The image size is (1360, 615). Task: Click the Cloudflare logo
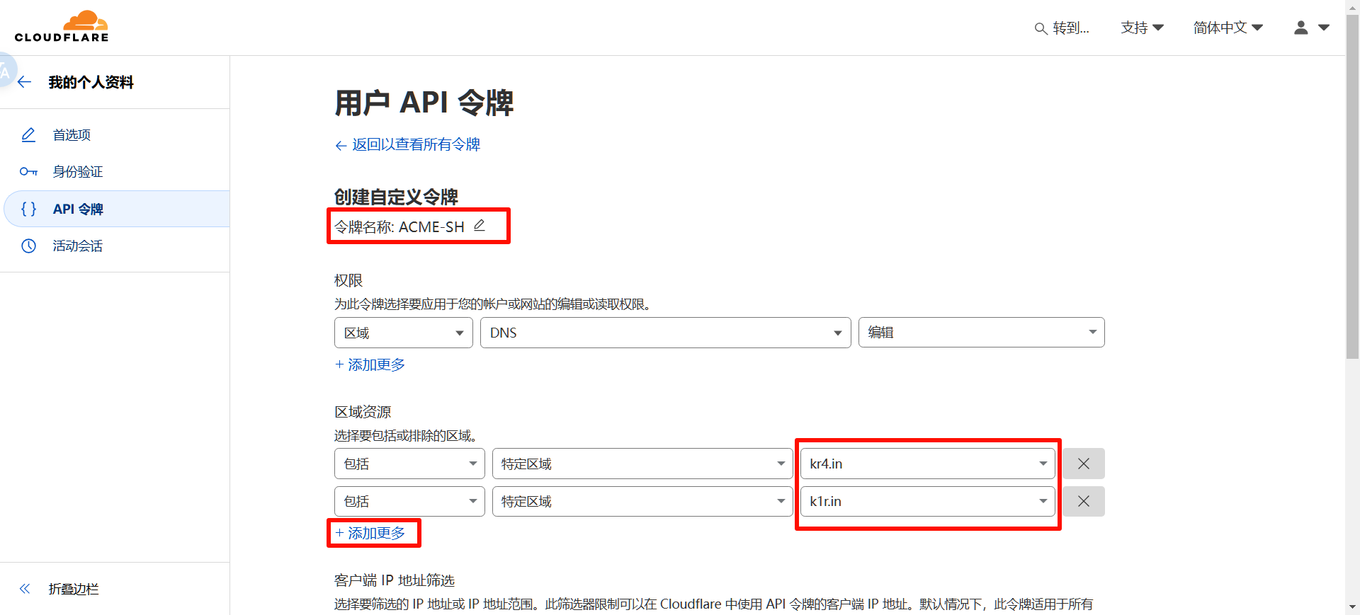pos(62,27)
